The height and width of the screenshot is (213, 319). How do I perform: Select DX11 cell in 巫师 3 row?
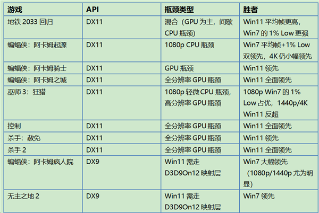click(122, 103)
